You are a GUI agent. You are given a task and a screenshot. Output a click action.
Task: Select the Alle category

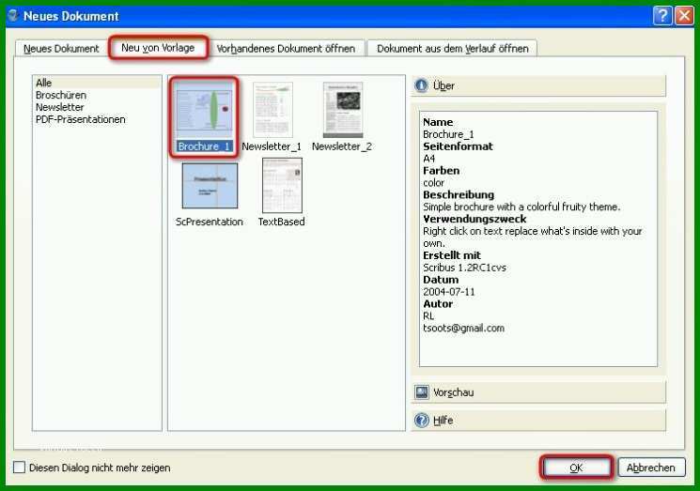tap(97, 83)
